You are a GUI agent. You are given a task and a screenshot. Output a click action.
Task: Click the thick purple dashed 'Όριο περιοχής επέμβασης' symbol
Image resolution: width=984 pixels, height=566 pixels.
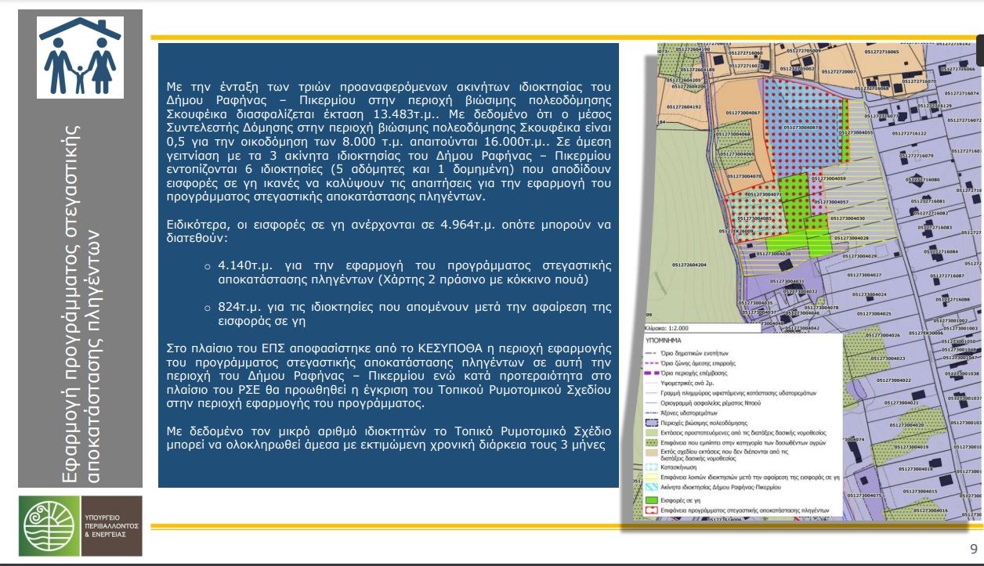(x=649, y=375)
